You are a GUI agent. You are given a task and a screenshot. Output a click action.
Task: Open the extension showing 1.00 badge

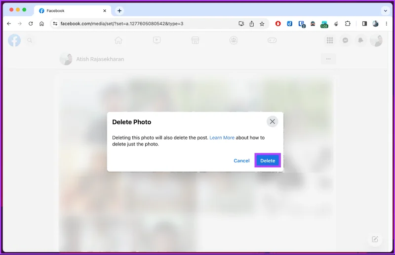coord(324,25)
